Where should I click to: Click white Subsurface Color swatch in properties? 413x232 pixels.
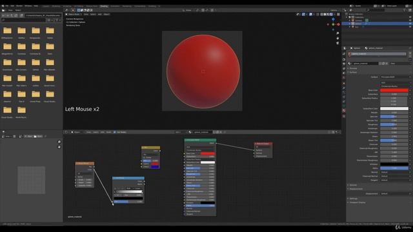(x=394, y=109)
